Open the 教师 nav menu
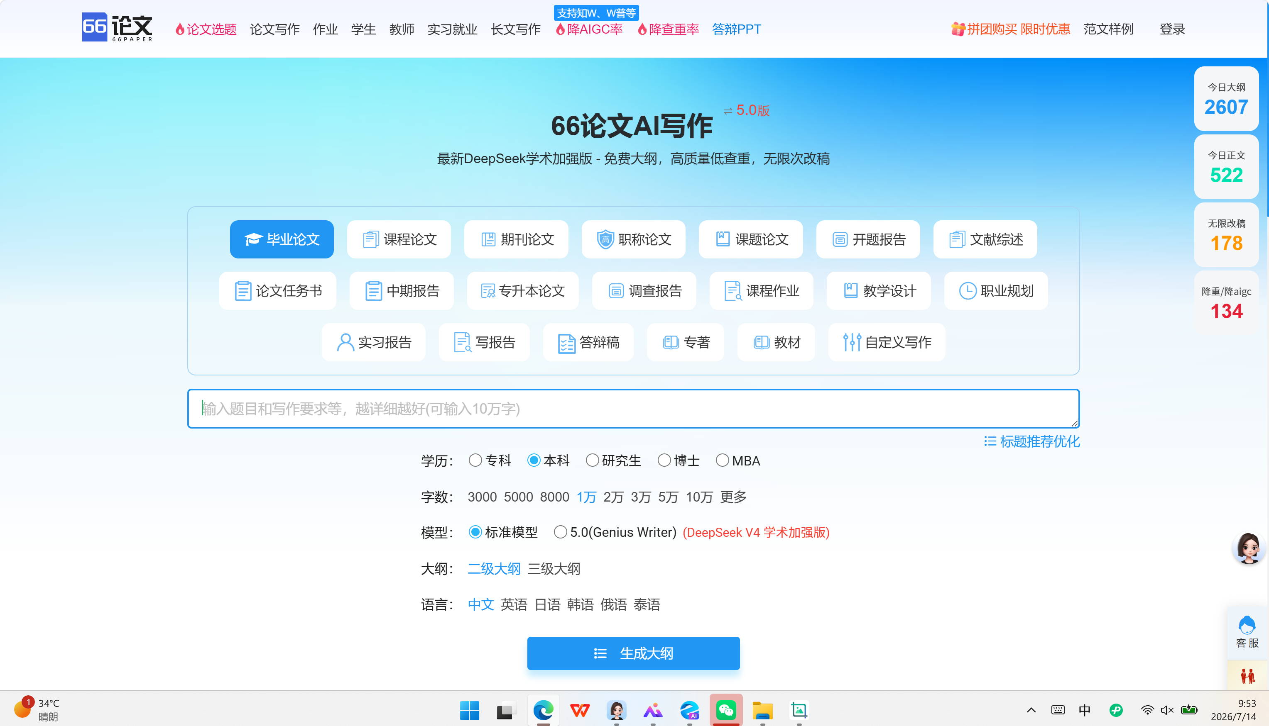1269x726 pixels. click(402, 29)
